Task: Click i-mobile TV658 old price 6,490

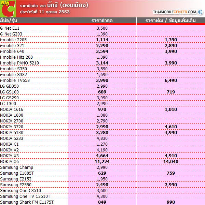Action: click(x=171, y=80)
